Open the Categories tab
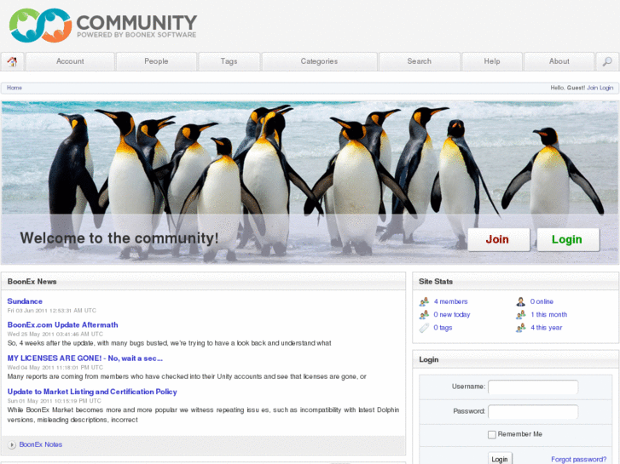This screenshot has height=464, width=620. 319,61
